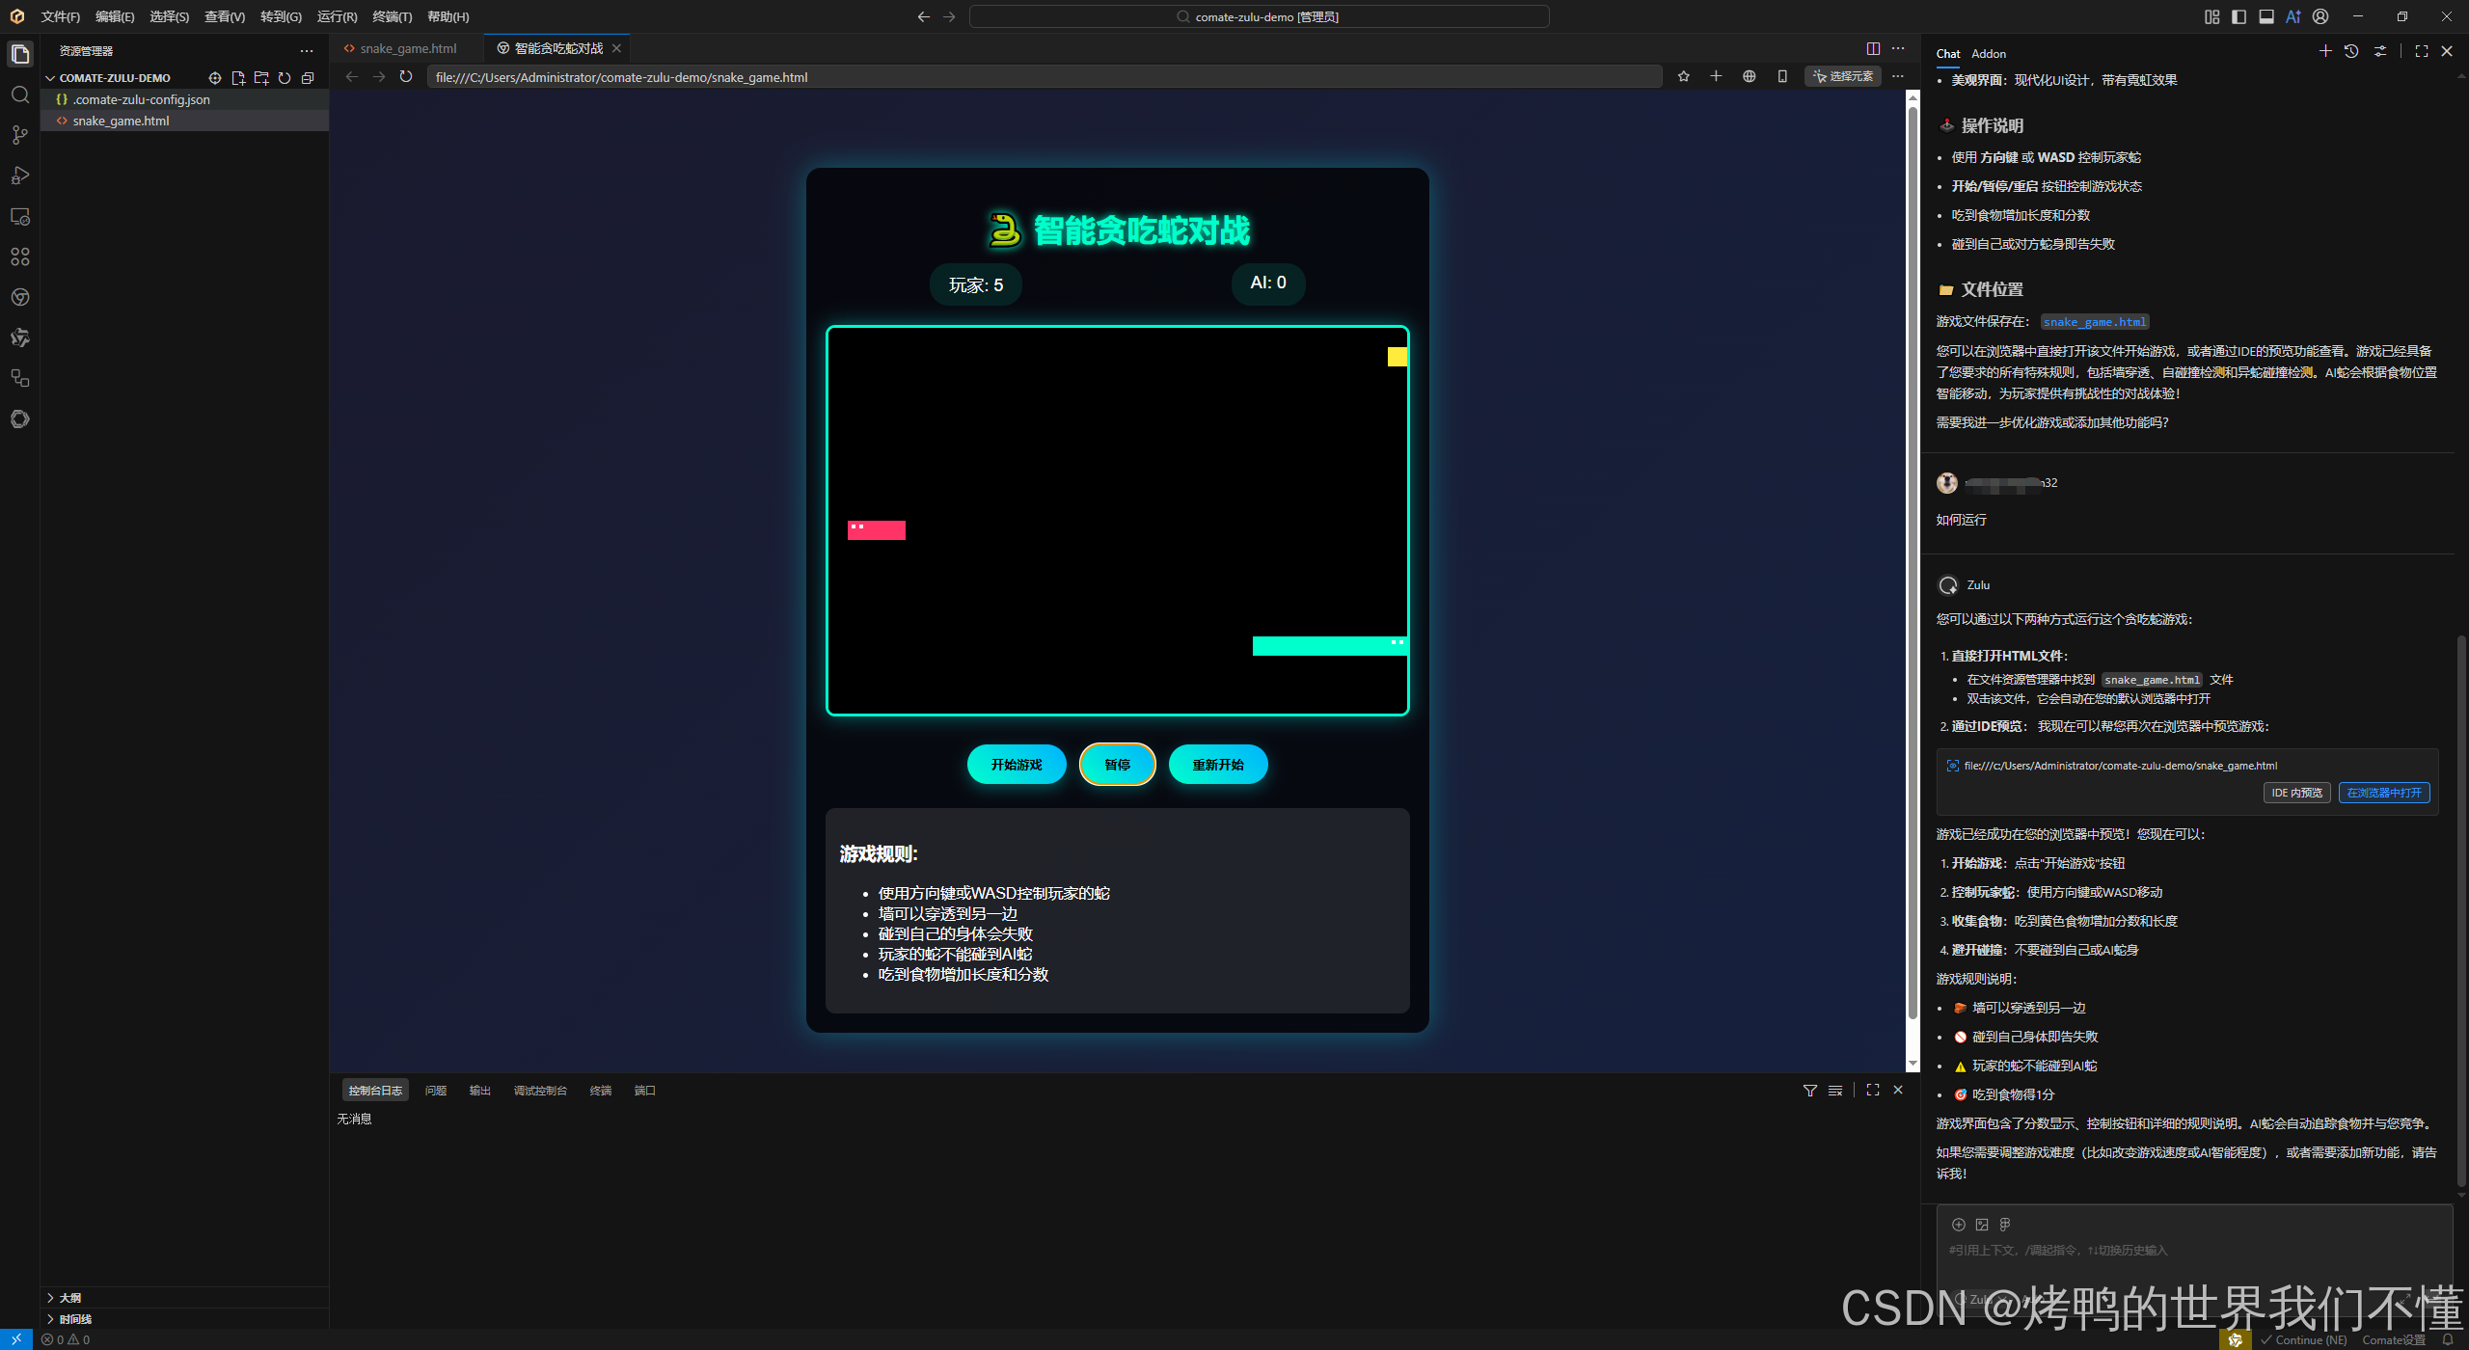2469x1350 pixels.
Task: Open the Source Control view
Action: click(x=20, y=135)
